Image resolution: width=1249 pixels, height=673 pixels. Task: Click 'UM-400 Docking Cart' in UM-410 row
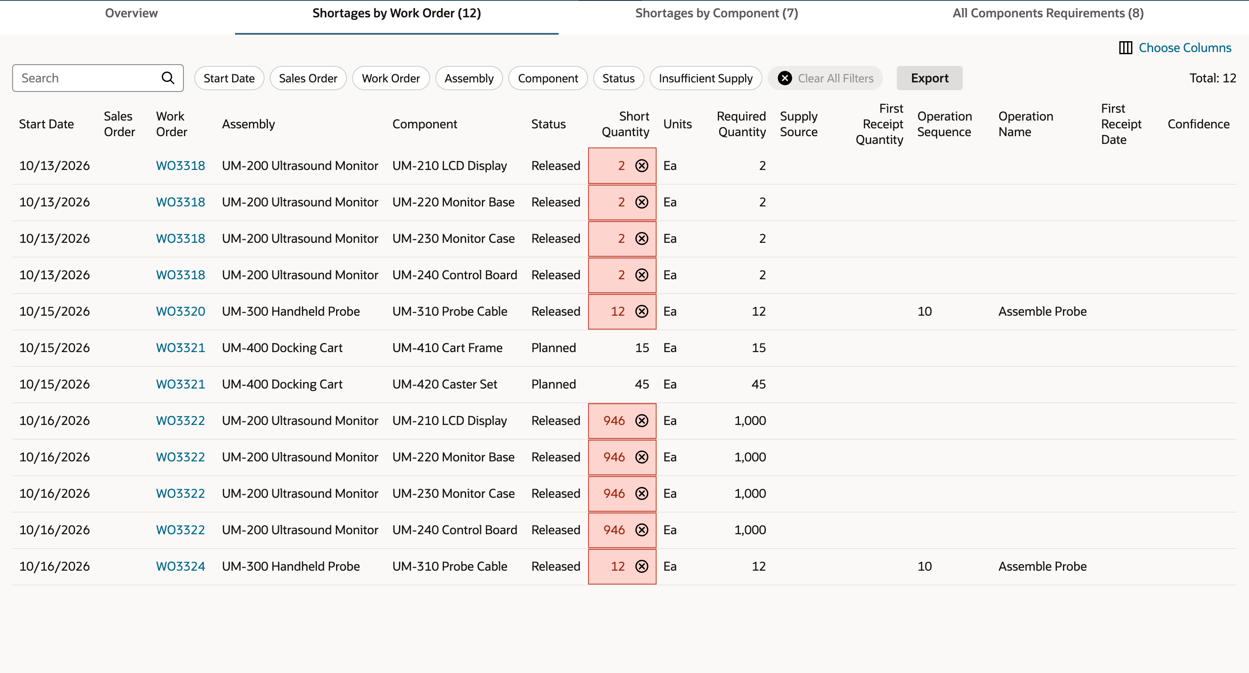(282, 348)
